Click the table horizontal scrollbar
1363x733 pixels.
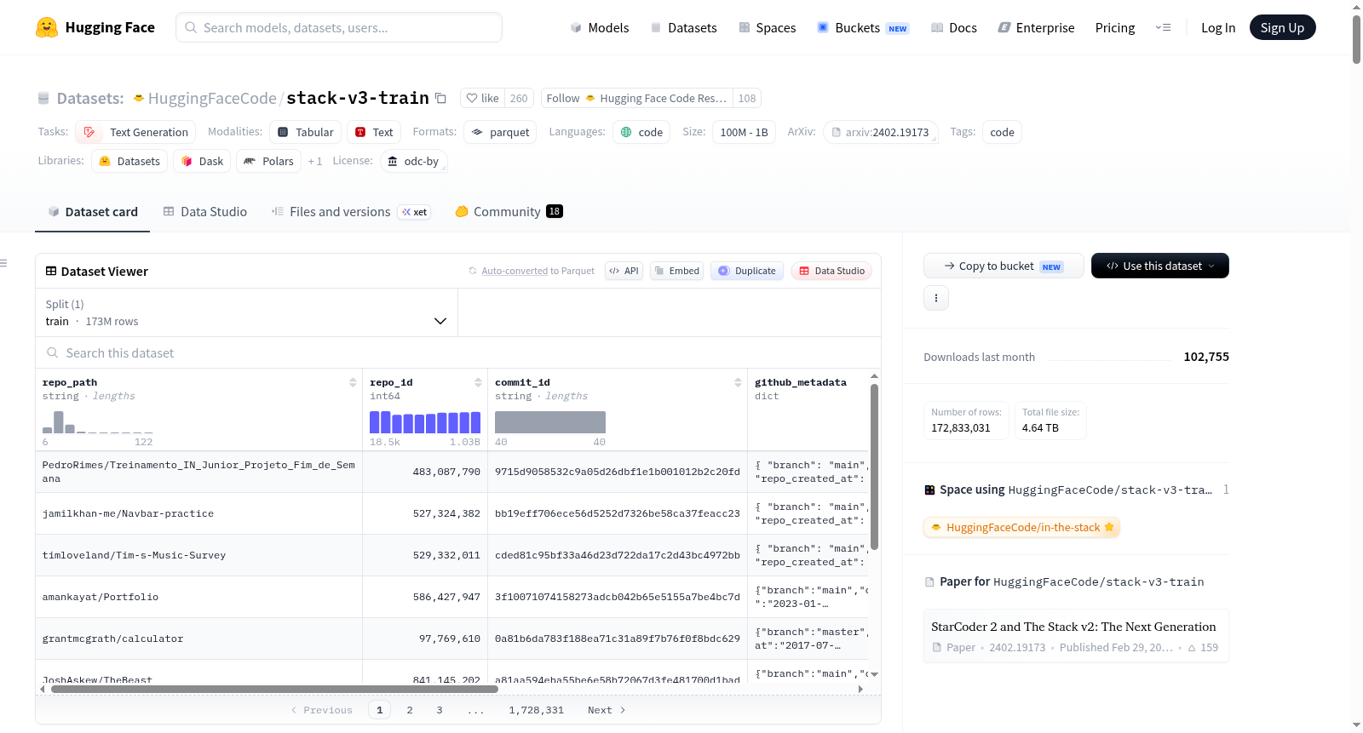tap(274, 689)
